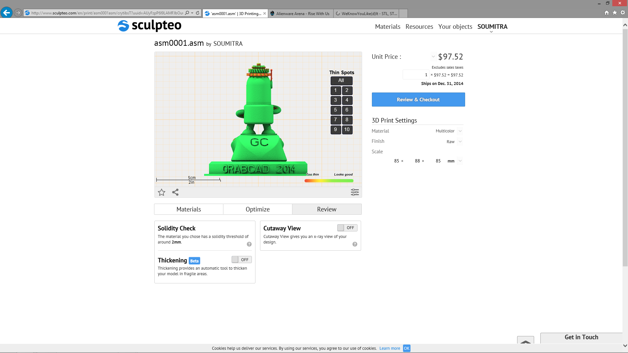The height and width of the screenshot is (353, 628).
Task: Select thin spot 7
Action: tap(336, 120)
